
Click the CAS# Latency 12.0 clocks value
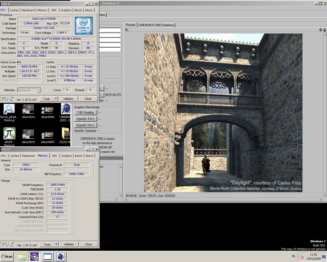[x=57, y=194]
